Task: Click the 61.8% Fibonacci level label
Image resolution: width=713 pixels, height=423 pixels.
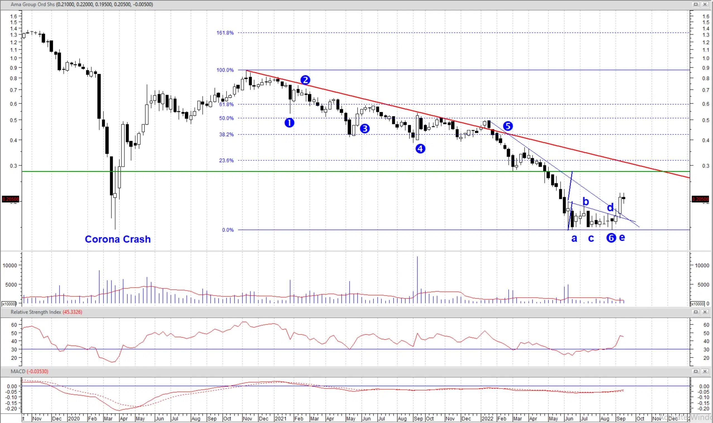Action: coord(226,104)
